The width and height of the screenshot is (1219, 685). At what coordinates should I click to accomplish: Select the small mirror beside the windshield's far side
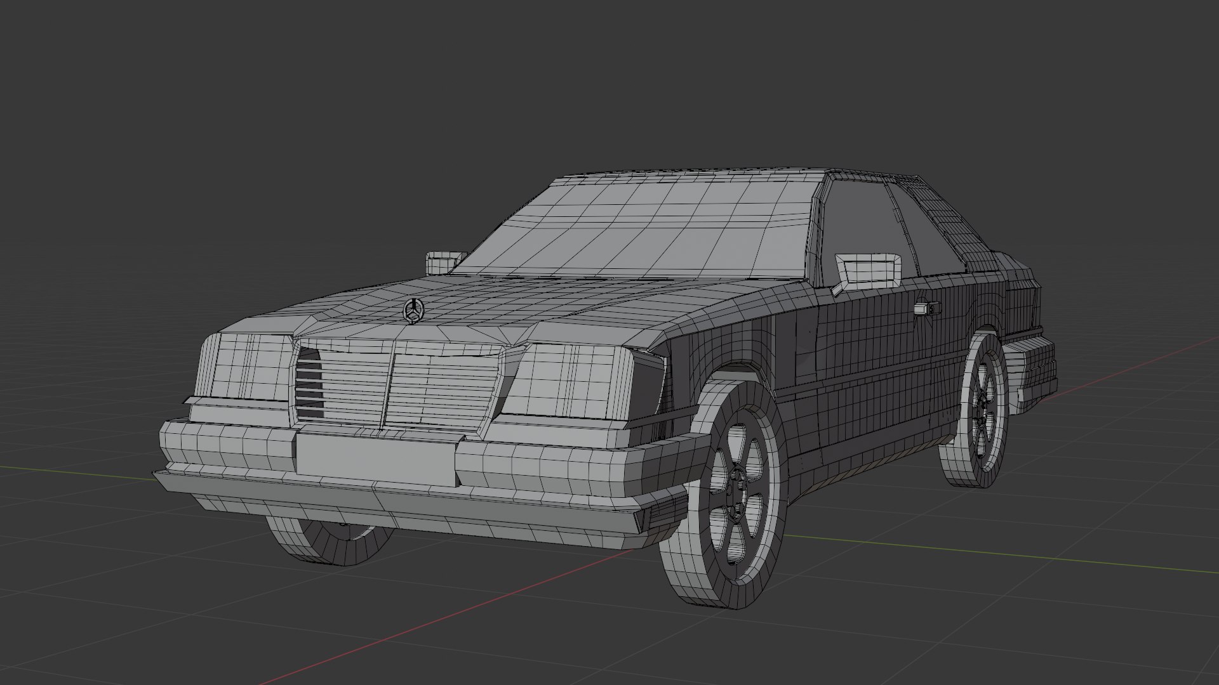pos(446,262)
